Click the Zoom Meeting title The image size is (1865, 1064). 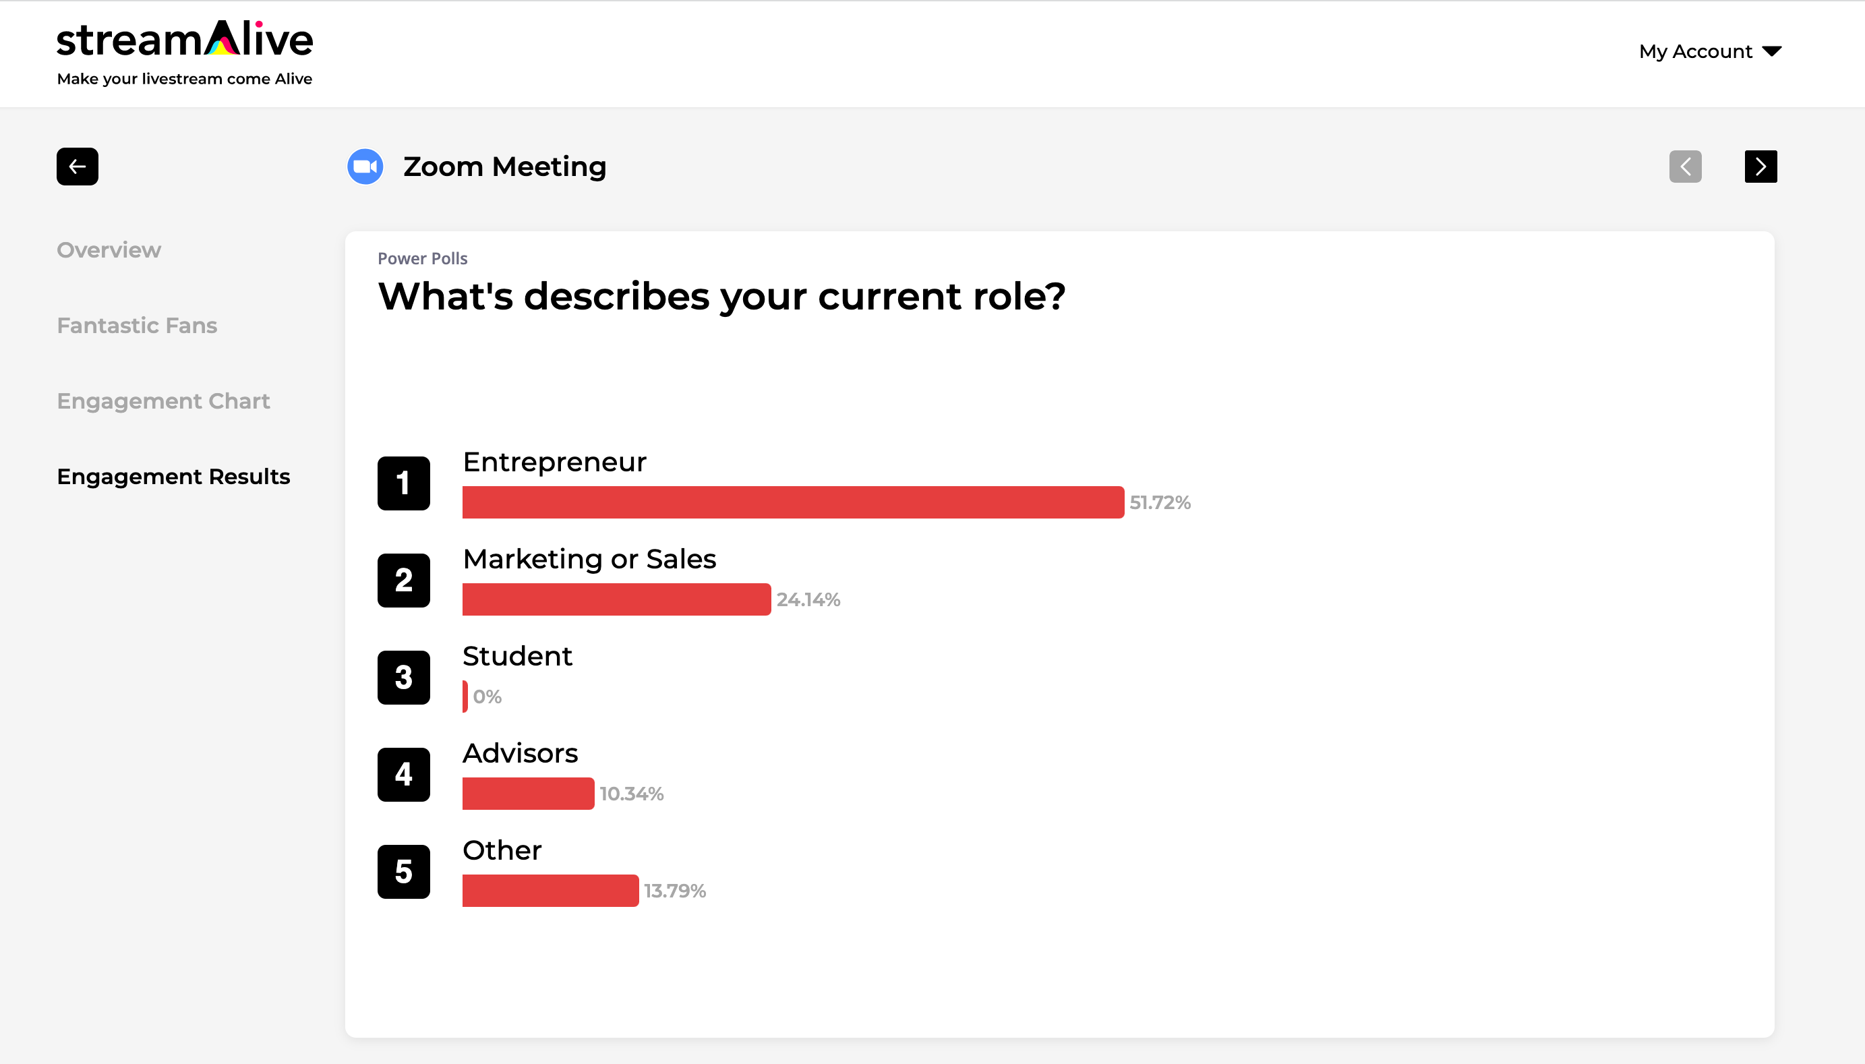[x=505, y=167]
